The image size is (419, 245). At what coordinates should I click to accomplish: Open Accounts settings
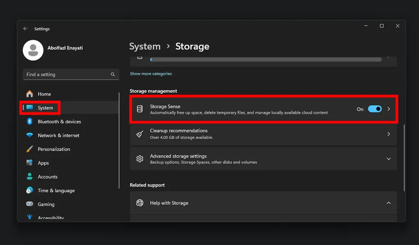coord(47,176)
